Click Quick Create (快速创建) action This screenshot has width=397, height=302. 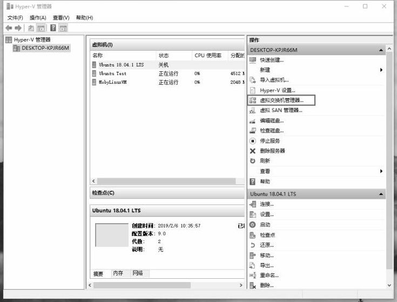(x=271, y=60)
